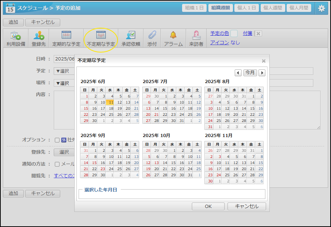This screenshot has width=331, height=227.
Task: Select October 13 in 2025年 10月 calendar
Action: [155, 163]
